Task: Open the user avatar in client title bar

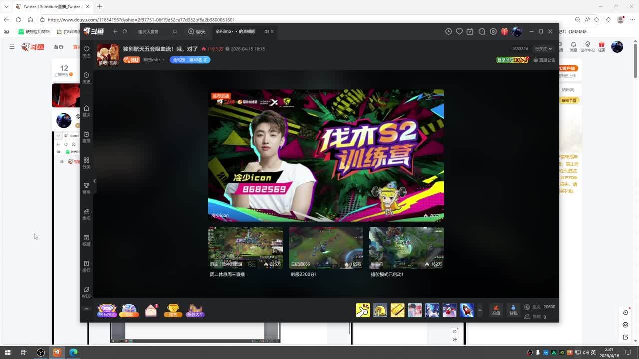Action: pos(517,31)
